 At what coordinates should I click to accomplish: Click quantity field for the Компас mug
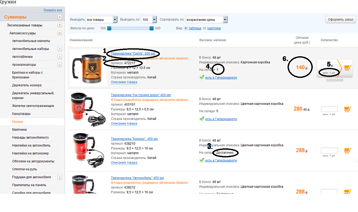point(329,150)
